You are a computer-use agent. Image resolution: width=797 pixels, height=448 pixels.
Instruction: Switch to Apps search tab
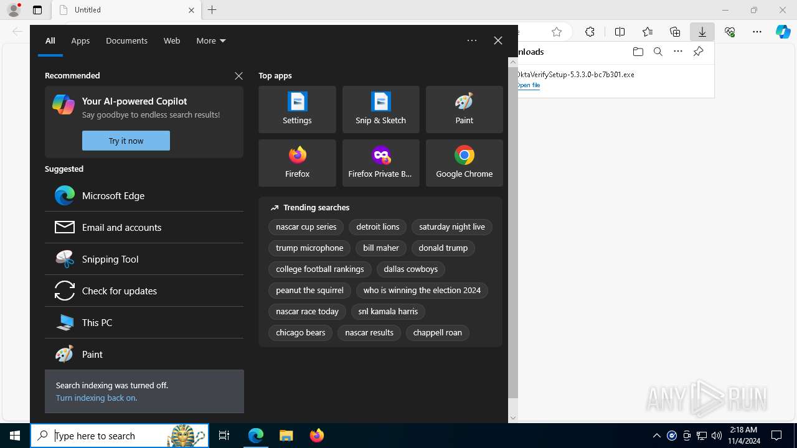[80, 40]
